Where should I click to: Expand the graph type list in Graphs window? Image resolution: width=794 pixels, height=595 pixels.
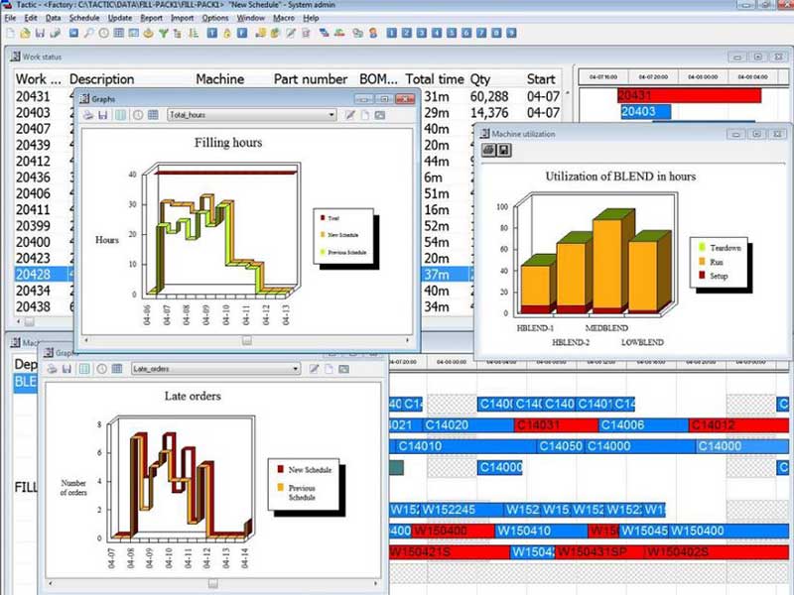click(334, 115)
